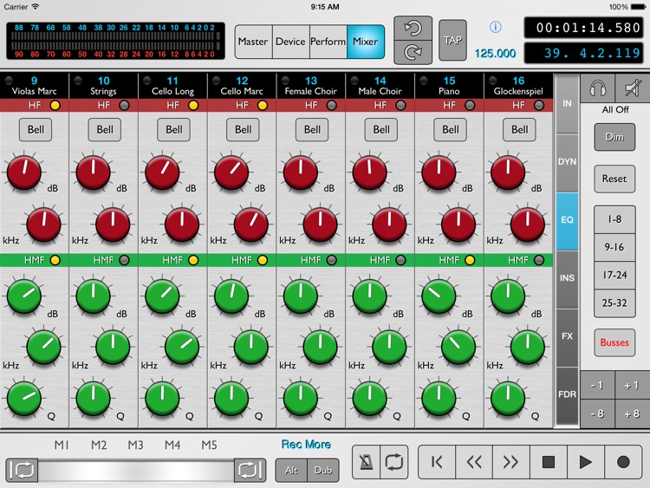Start playback with the play button
The height and width of the screenshot is (488, 650).
tap(586, 462)
